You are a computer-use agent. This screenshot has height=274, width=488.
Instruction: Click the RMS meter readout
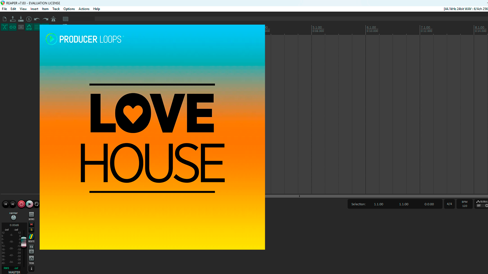pyautogui.click(x=11, y=268)
